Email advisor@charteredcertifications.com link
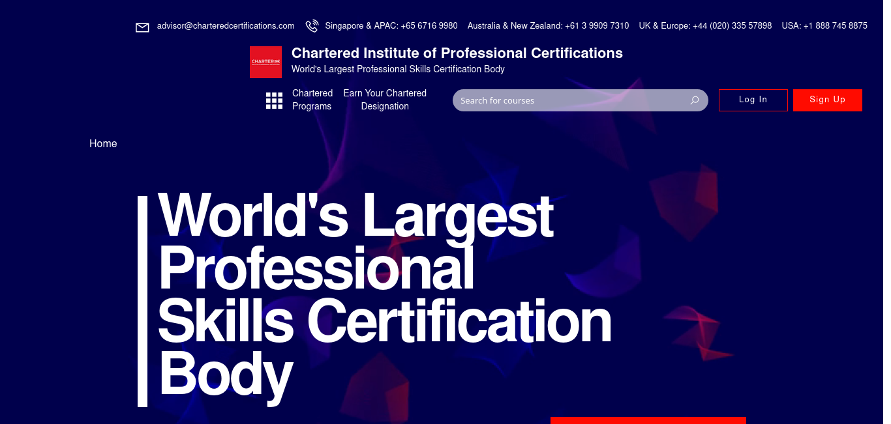Image resolution: width=891 pixels, height=424 pixels. [x=226, y=26]
